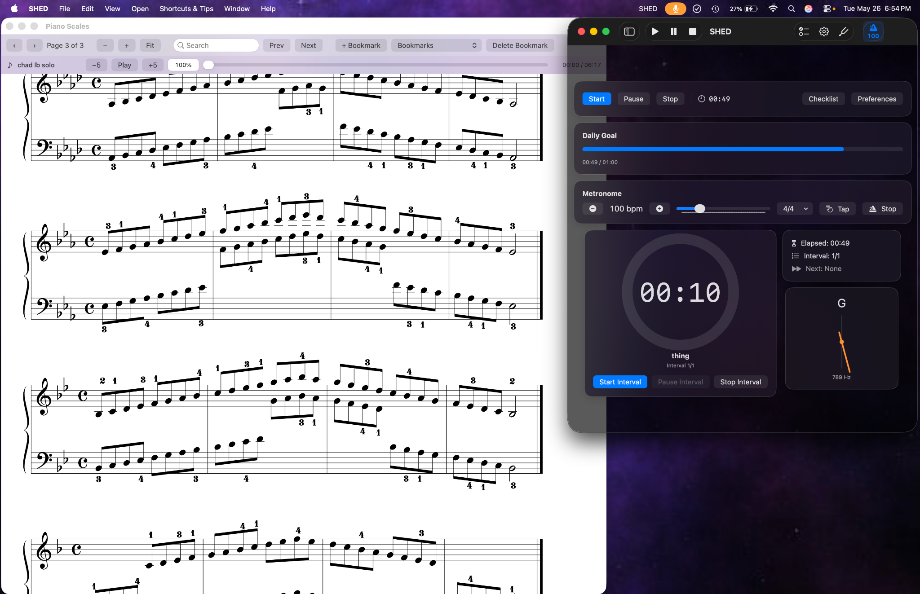Image resolution: width=920 pixels, height=594 pixels.
Task: Click the date and time in menu bar
Action: pos(877,9)
